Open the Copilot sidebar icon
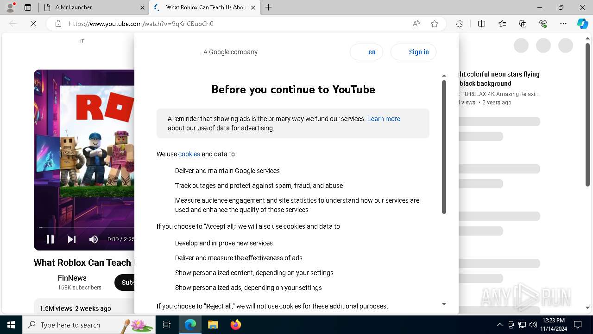 point(583,24)
